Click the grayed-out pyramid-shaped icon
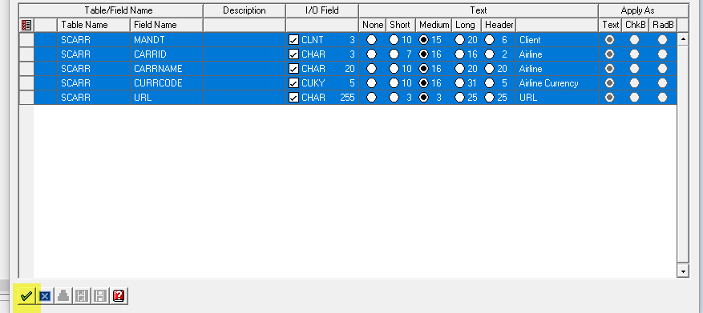703x313 pixels. click(63, 296)
